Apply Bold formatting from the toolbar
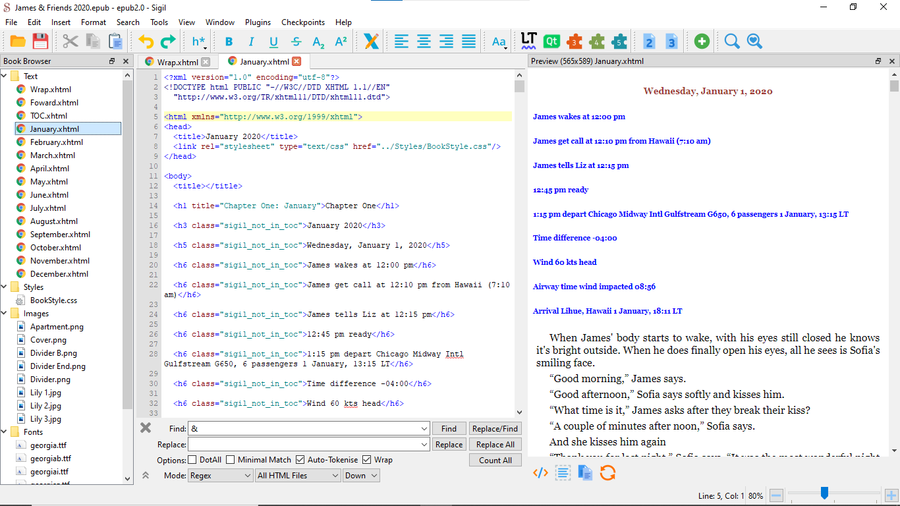 pyautogui.click(x=229, y=42)
